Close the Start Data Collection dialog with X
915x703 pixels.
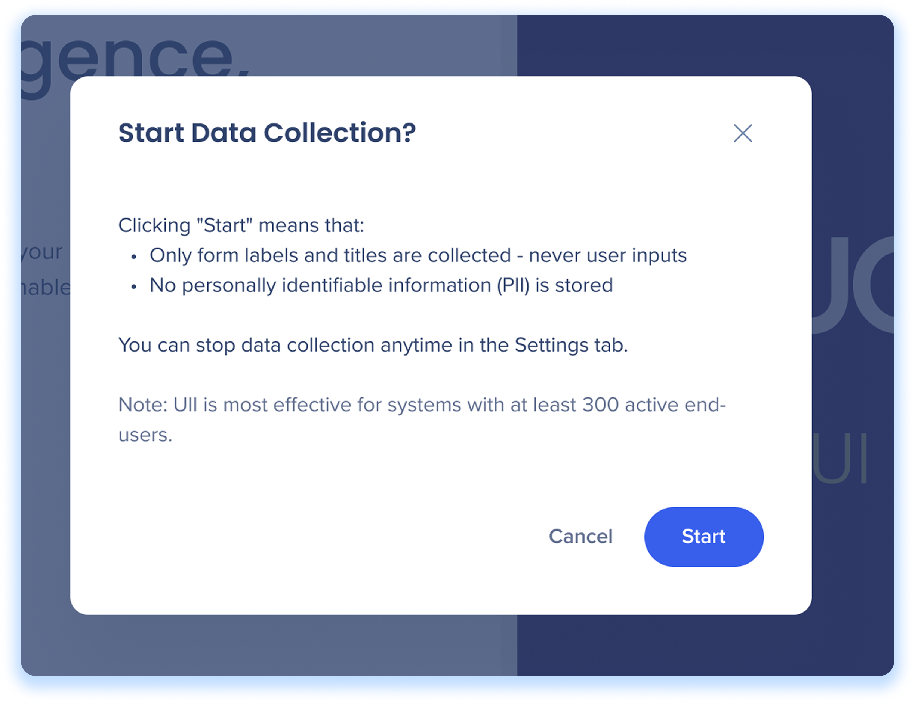click(x=743, y=133)
